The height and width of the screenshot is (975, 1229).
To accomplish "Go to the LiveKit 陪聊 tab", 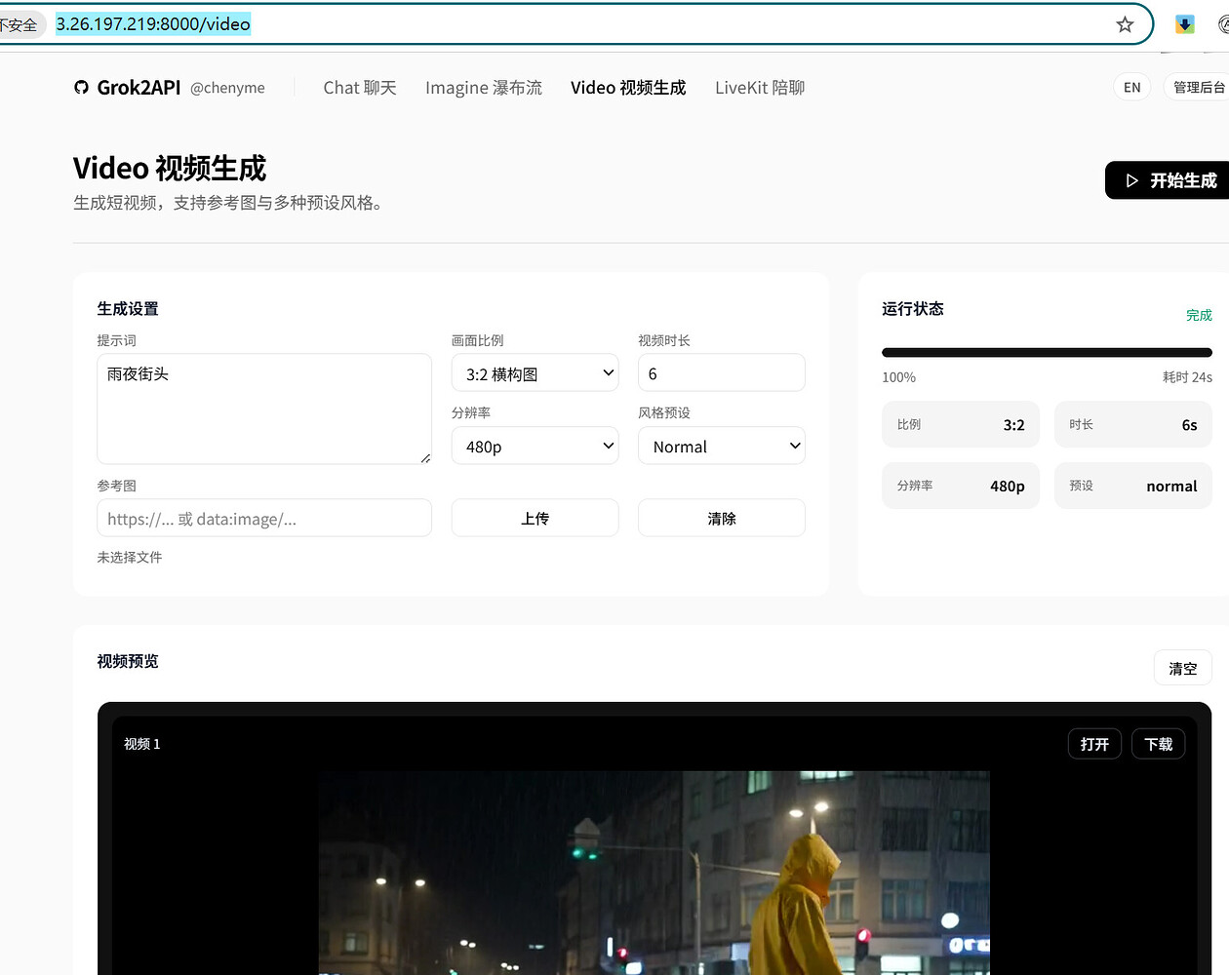I will 760,88.
